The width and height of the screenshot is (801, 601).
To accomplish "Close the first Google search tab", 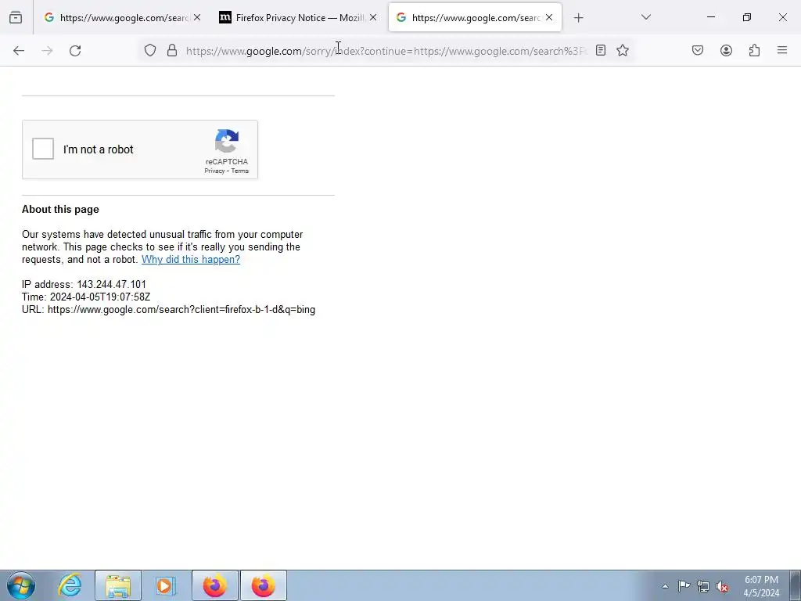I will pyautogui.click(x=197, y=17).
